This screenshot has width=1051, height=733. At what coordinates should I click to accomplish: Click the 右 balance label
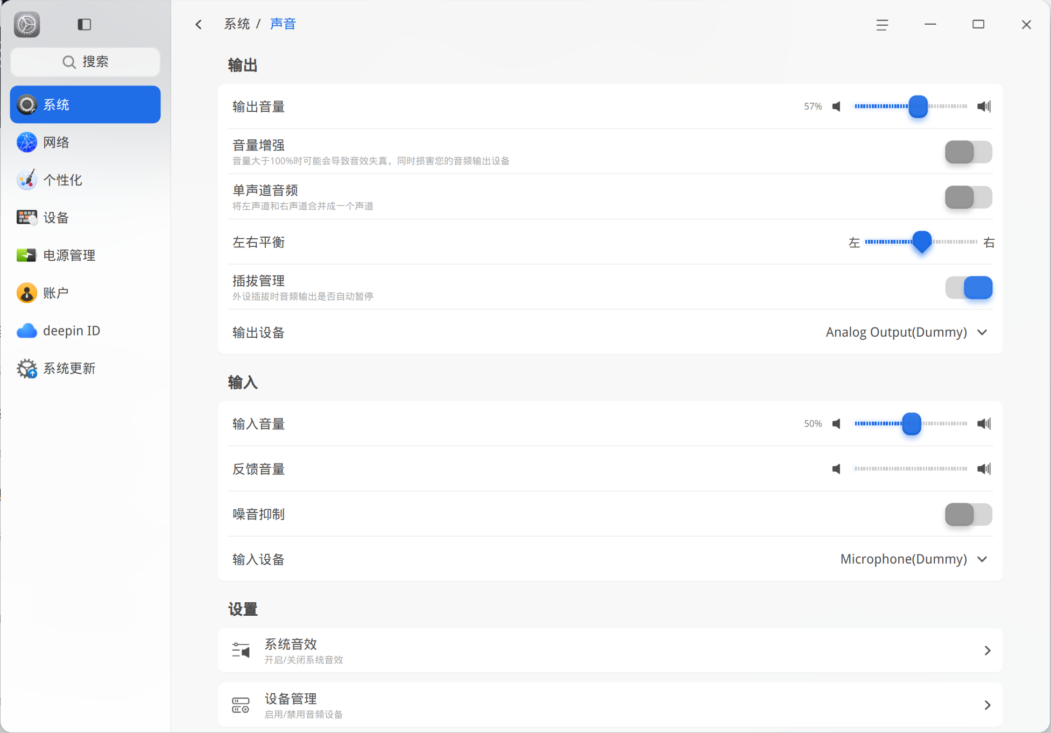[x=989, y=243]
